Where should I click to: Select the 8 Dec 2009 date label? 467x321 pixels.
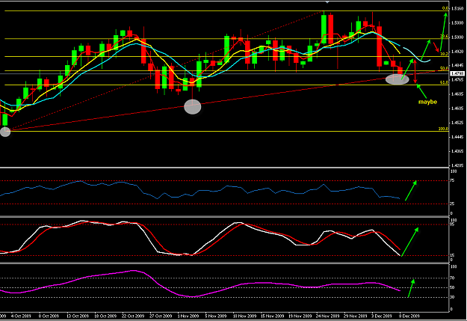pyautogui.click(x=409, y=316)
